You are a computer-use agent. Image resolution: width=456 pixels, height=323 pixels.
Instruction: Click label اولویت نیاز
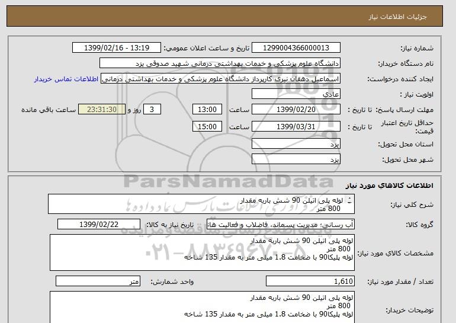[x=417, y=95]
